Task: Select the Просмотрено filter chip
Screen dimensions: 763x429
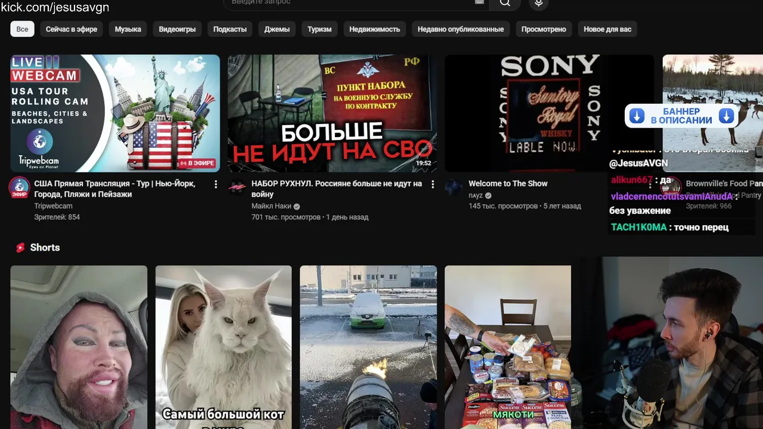Action: (x=544, y=29)
